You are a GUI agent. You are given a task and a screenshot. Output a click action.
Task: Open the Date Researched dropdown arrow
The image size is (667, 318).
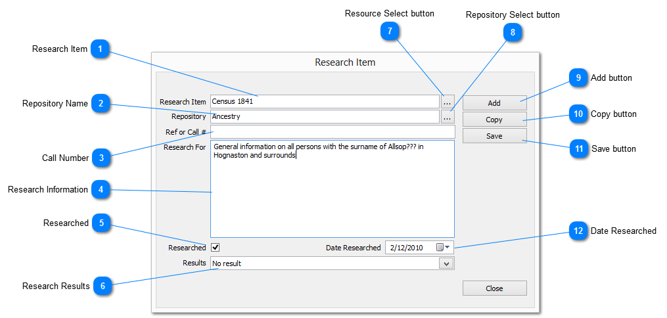(448, 248)
